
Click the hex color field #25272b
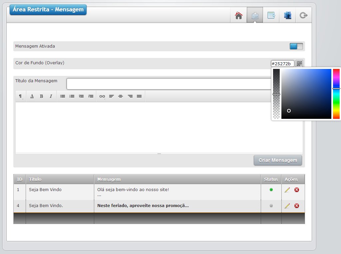point(282,64)
